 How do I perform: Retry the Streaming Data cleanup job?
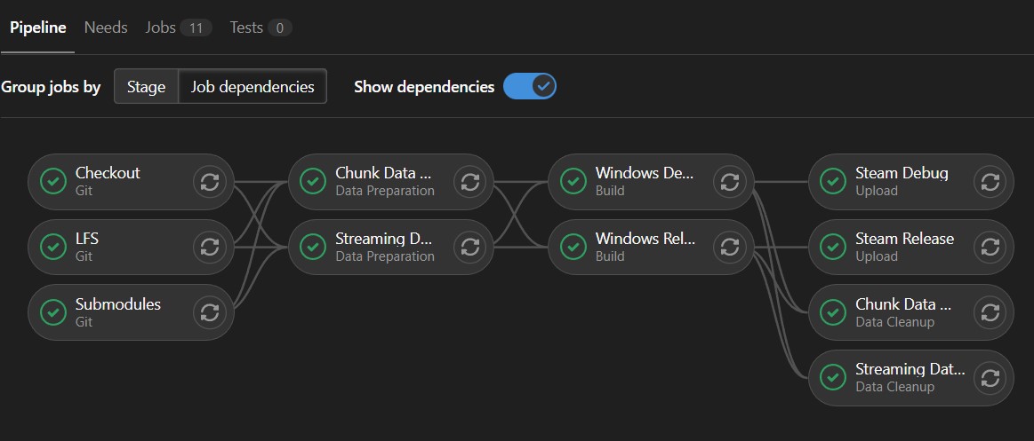click(x=990, y=378)
